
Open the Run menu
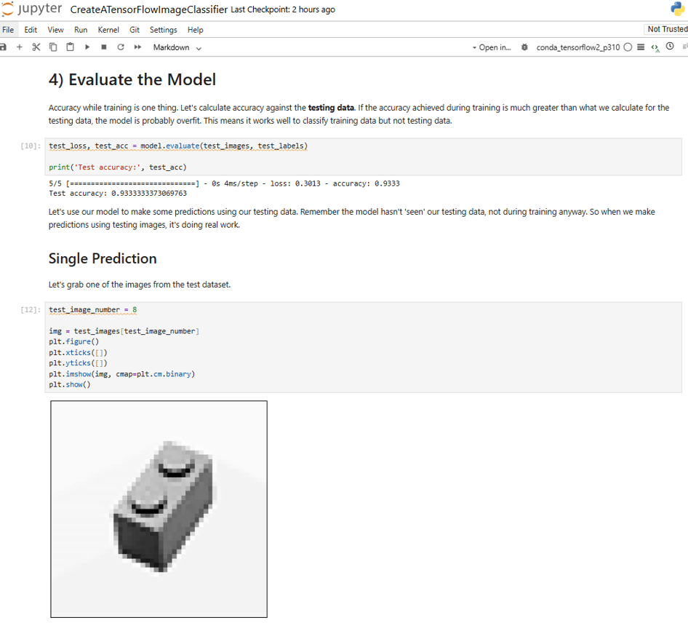click(81, 30)
